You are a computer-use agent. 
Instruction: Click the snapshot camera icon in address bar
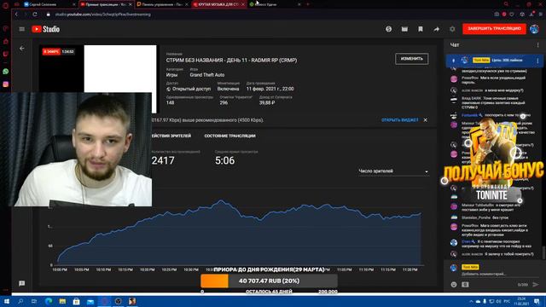pos(497,14)
